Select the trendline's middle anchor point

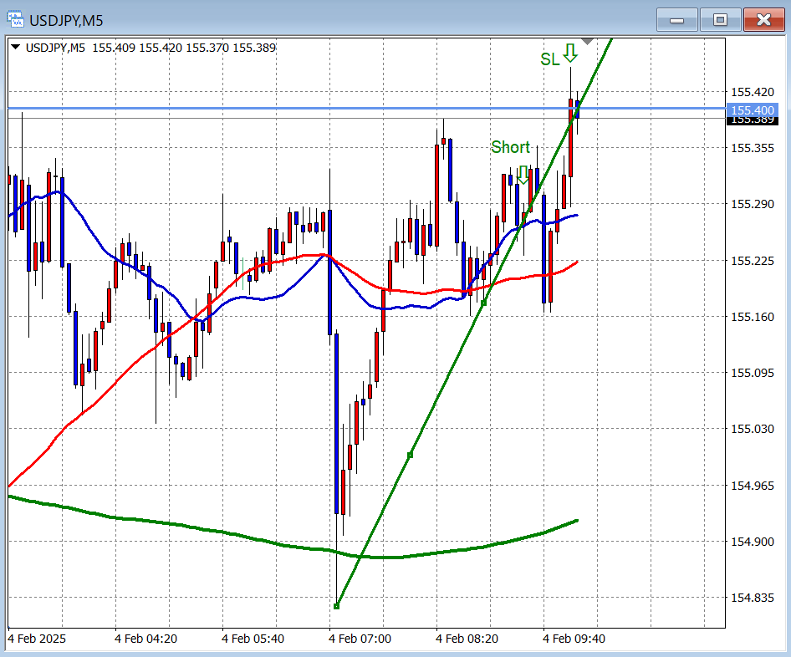pyautogui.click(x=410, y=455)
